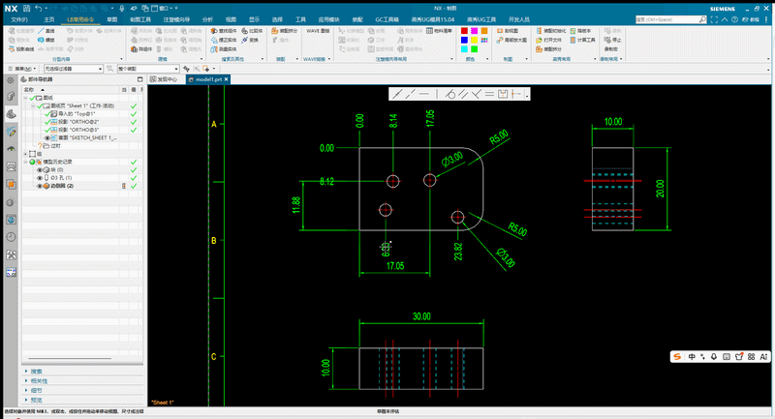The height and width of the screenshot is (419, 775).
Task: Select the red color swatch in ribbon
Action: point(464,31)
